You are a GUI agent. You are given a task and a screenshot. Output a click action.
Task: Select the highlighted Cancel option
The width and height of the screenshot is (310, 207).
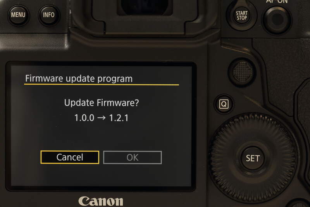click(x=70, y=157)
